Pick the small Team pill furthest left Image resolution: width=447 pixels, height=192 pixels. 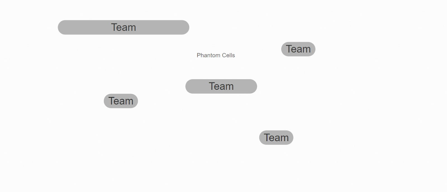coord(121,101)
